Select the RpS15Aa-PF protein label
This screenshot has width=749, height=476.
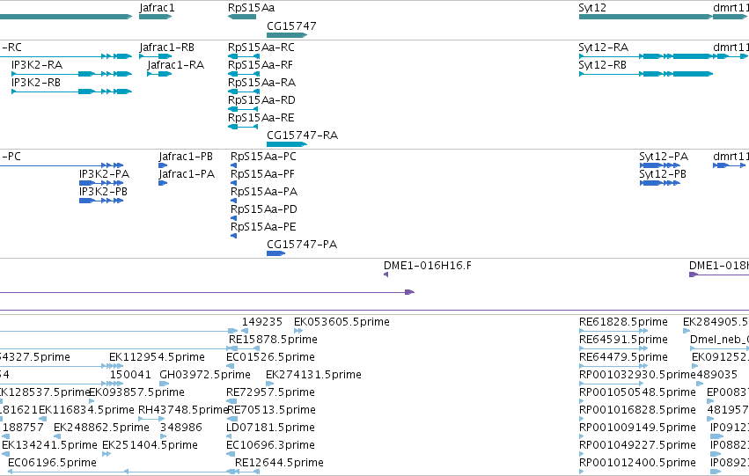[x=263, y=174]
